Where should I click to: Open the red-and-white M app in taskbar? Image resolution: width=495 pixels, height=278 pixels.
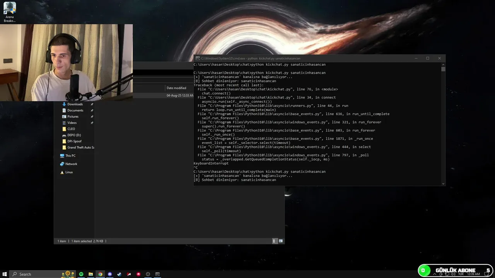pyautogui.click(x=129, y=274)
